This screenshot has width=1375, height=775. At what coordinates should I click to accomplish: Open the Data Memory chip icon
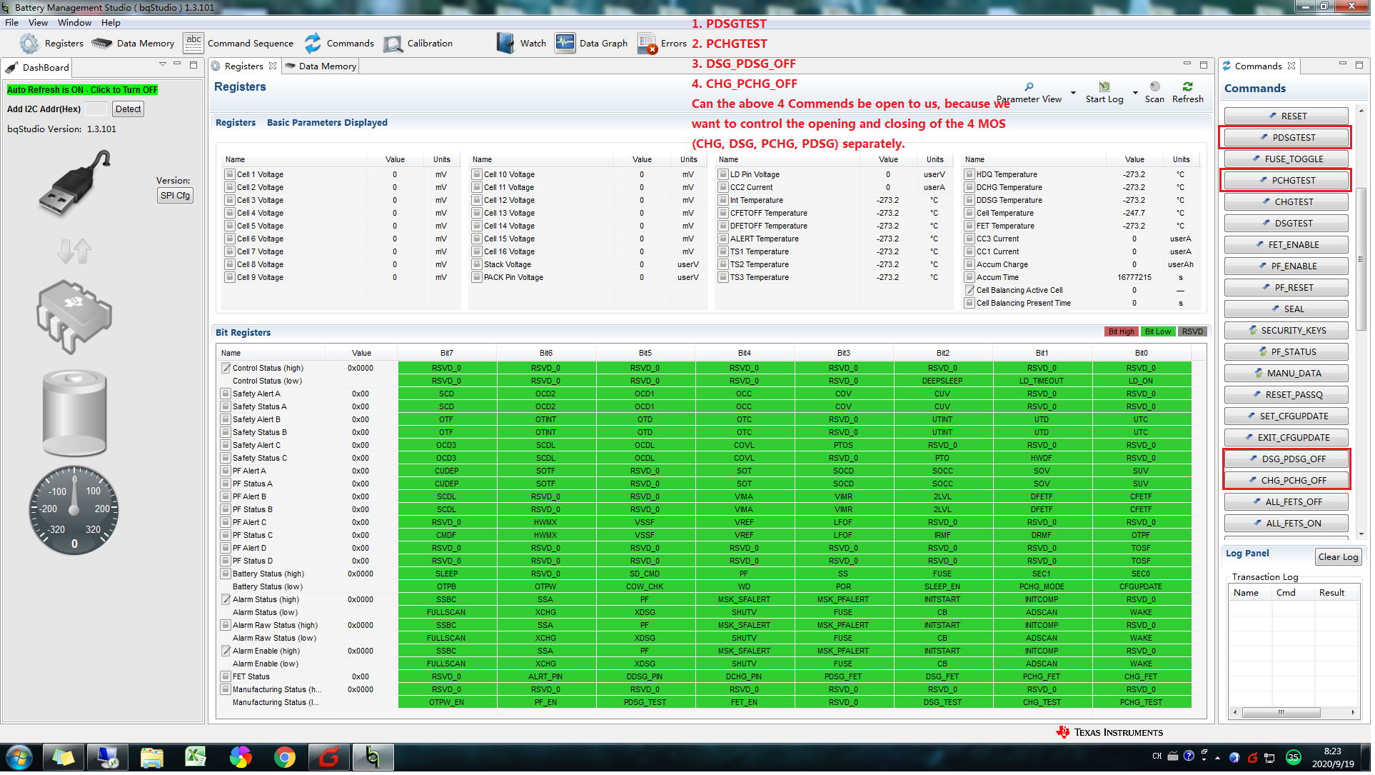click(101, 44)
